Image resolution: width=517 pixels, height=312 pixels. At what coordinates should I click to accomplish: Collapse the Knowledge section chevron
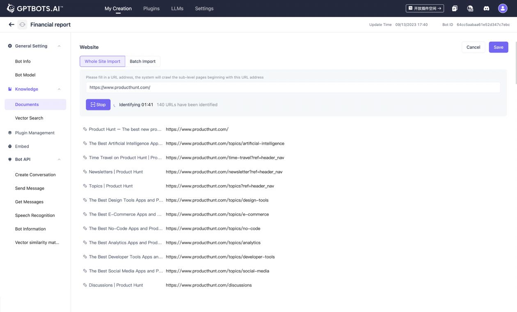59,89
